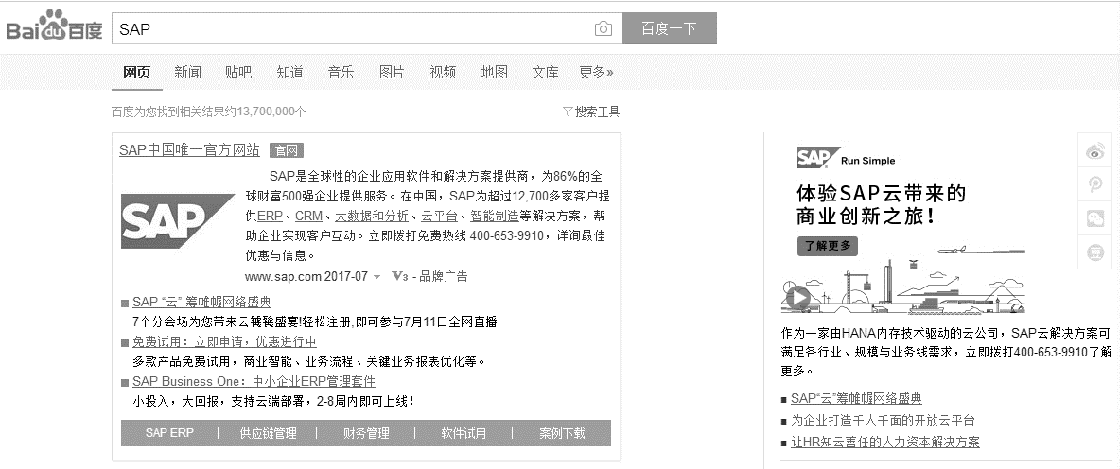Switch to the 新闻 tab
The height and width of the screenshot is (469, 1120).
pos(187,72)
